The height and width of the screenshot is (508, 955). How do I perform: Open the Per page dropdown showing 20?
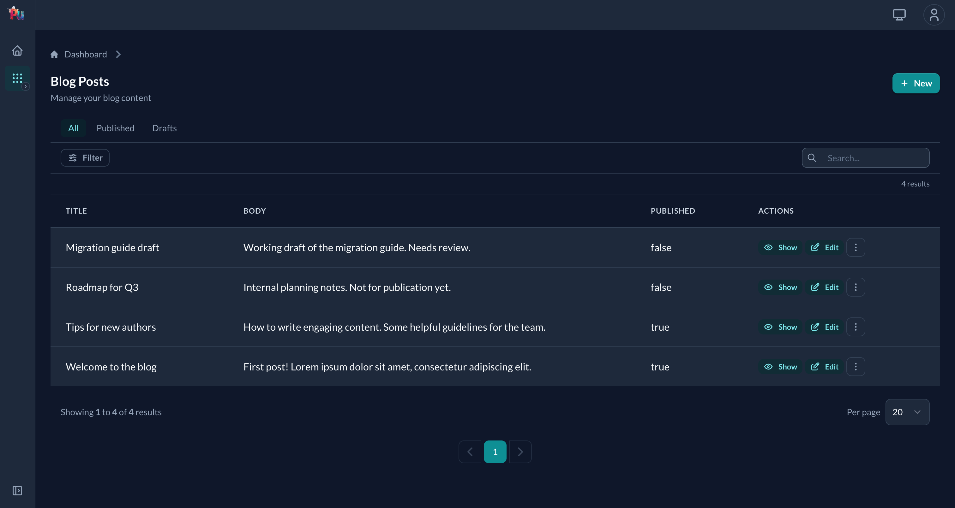[907, 412]
